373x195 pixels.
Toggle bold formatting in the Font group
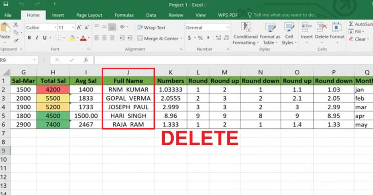29,37
